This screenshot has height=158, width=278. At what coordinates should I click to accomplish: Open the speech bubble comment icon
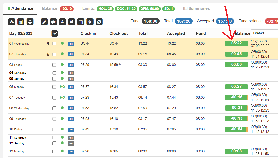click(53, 22)
